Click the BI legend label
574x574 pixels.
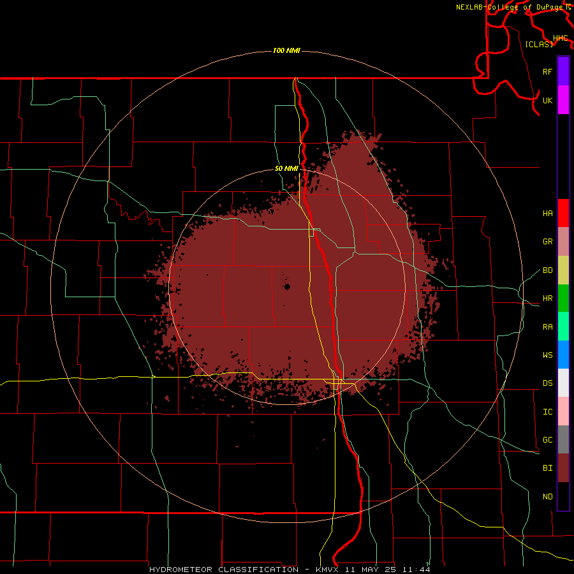coord(548,468)
